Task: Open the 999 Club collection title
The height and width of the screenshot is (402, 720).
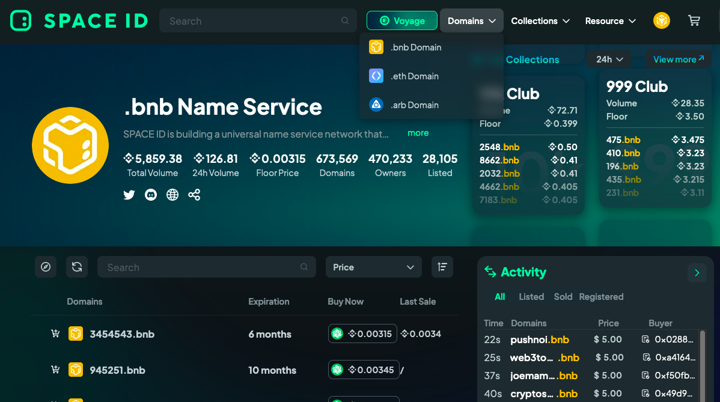Action: pyautogui.click(x=637, y=87)
